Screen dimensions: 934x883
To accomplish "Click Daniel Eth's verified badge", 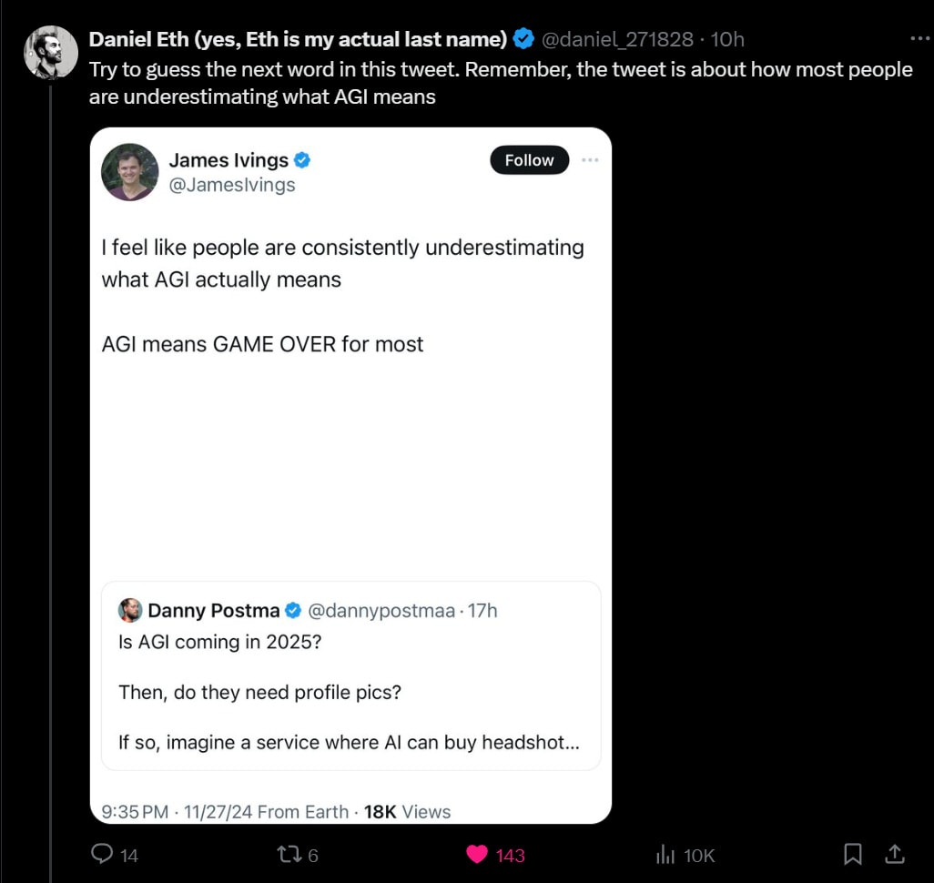I will (523, 39).
